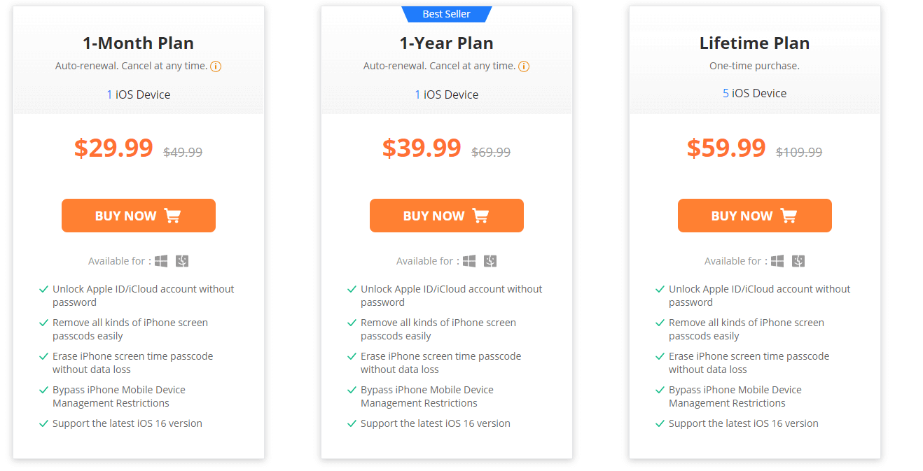This screenshot has height=471, width=923.
Task: Click Mac icon under 1-Year Plan
Action: pyautogui.click(x=490, y=261)
